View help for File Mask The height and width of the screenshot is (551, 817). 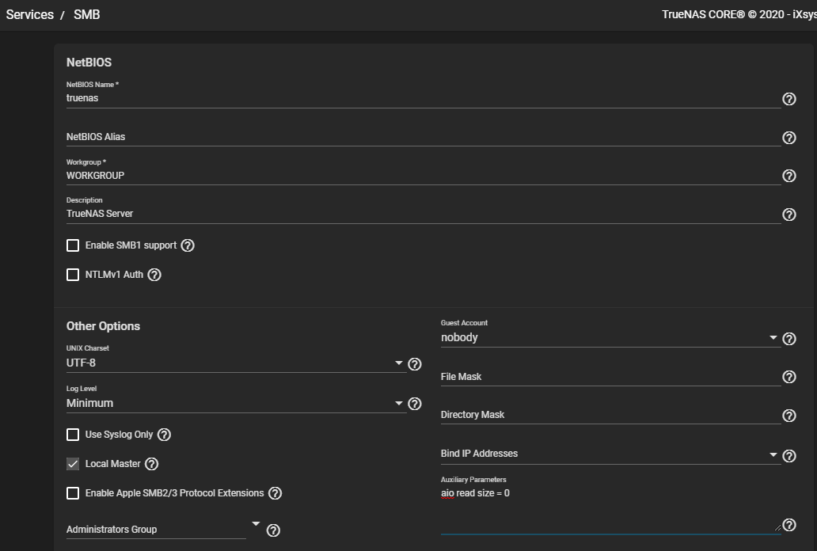[x=788, y=377]
